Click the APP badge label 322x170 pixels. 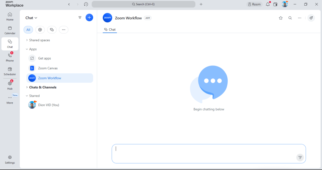click(148, 18)
